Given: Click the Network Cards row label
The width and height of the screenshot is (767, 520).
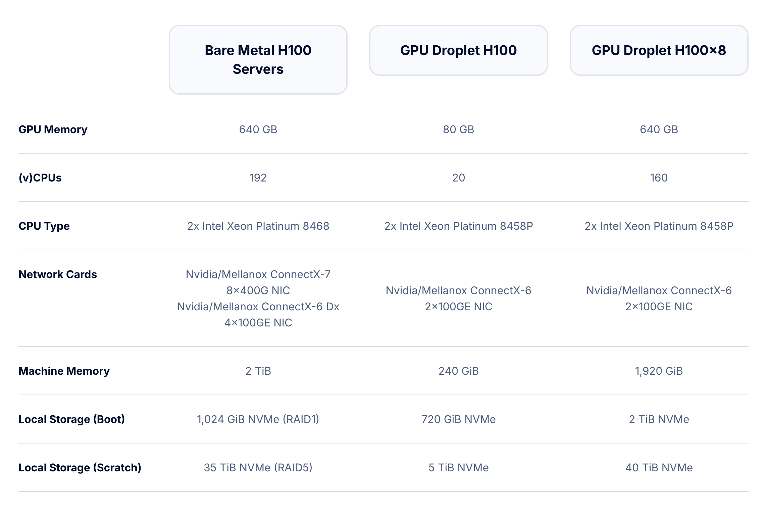Looking at the screenshot, I should (58, 274).
